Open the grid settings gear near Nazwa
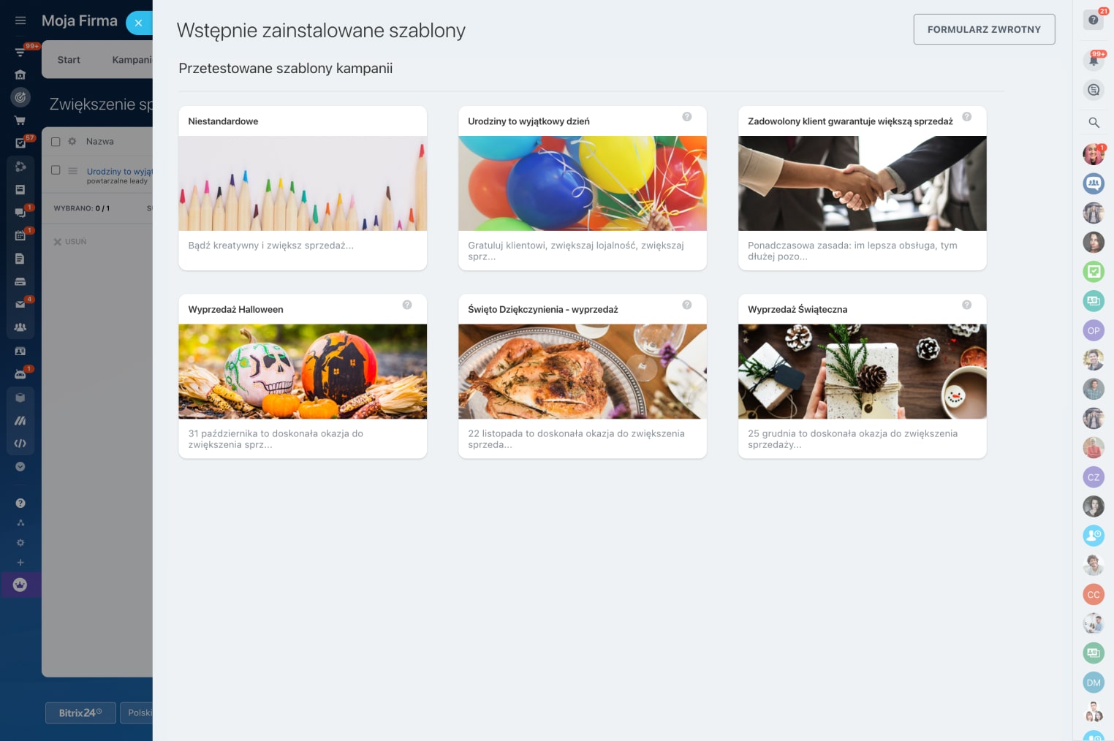 [x=72, y=141]
